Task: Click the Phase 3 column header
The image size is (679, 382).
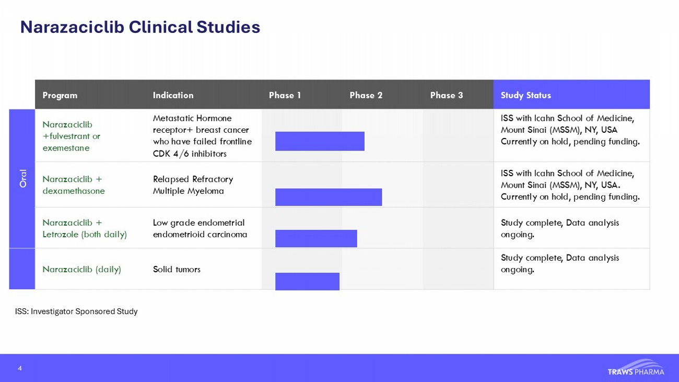Action: (446, 95)
